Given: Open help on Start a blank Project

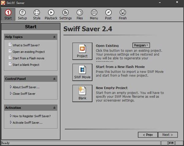Looking at the screenshot, I should (26, 65).
